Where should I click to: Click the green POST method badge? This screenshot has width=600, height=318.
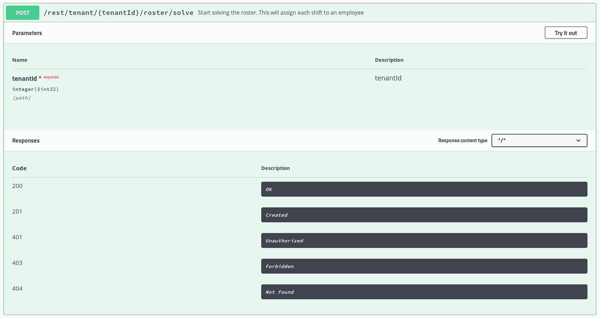23,13
